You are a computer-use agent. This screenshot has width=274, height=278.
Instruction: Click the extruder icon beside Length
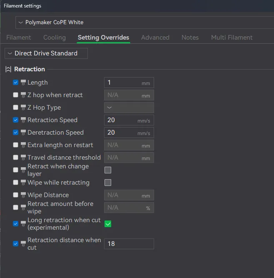(23, 83)
